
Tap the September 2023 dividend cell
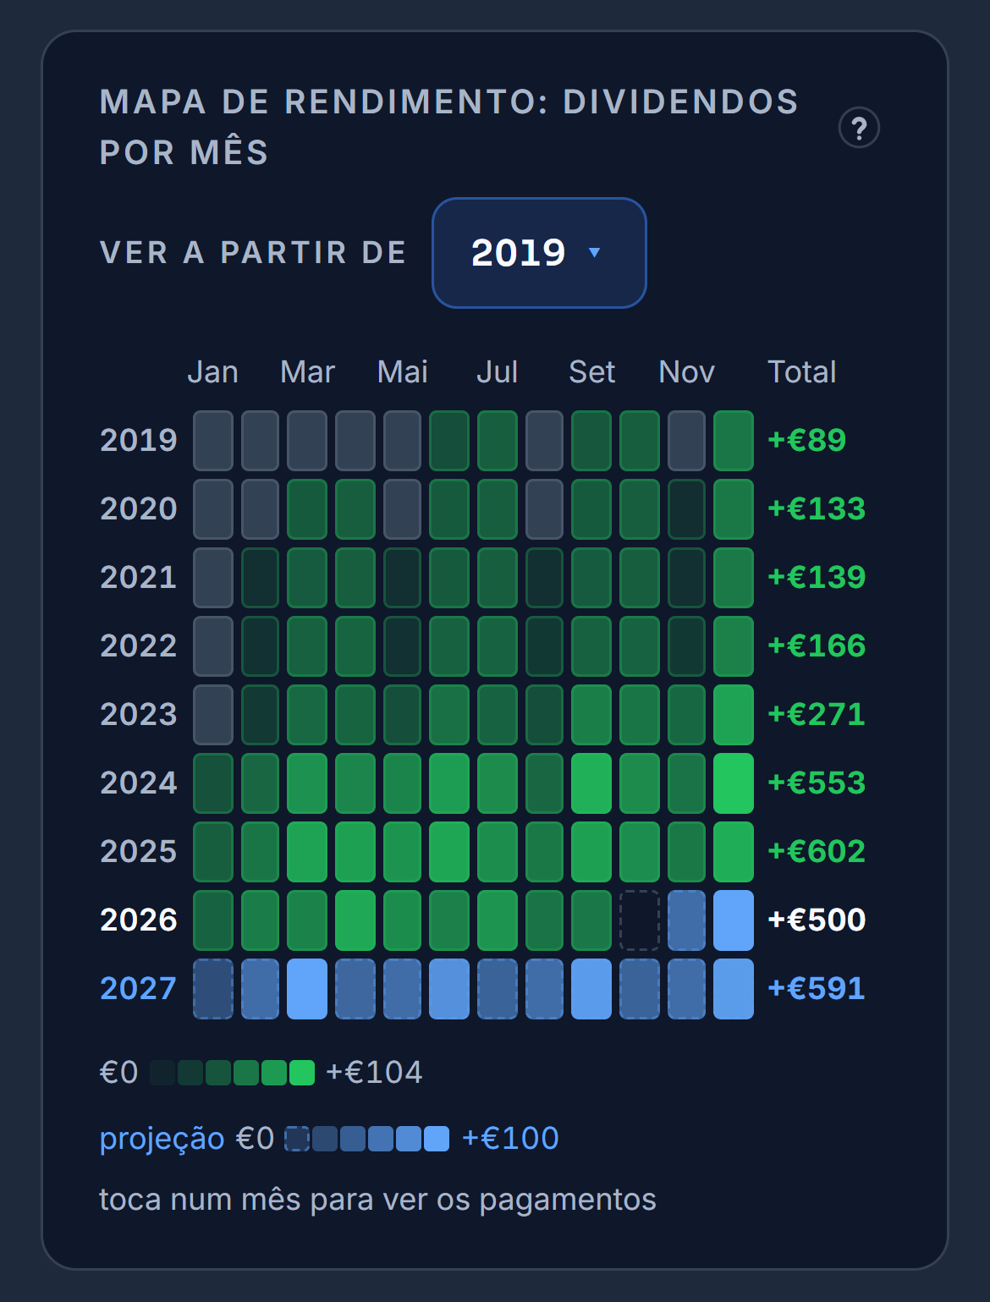(x=591, y=715)
